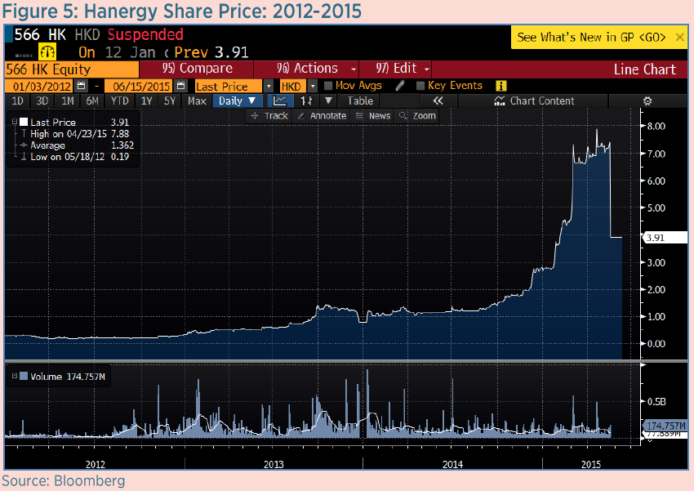Select the 1M range tab
This screenshot has height=491, width=694.
click(67, 101)
